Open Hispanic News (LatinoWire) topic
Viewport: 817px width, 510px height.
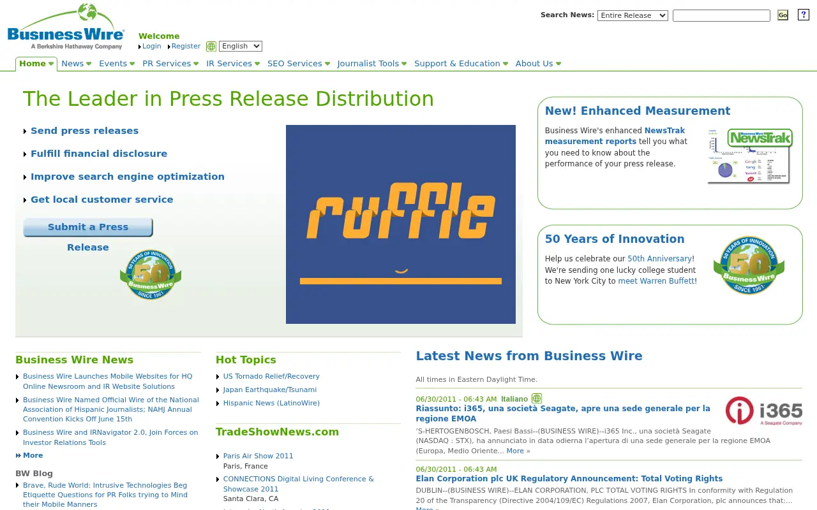pos(271,403)
